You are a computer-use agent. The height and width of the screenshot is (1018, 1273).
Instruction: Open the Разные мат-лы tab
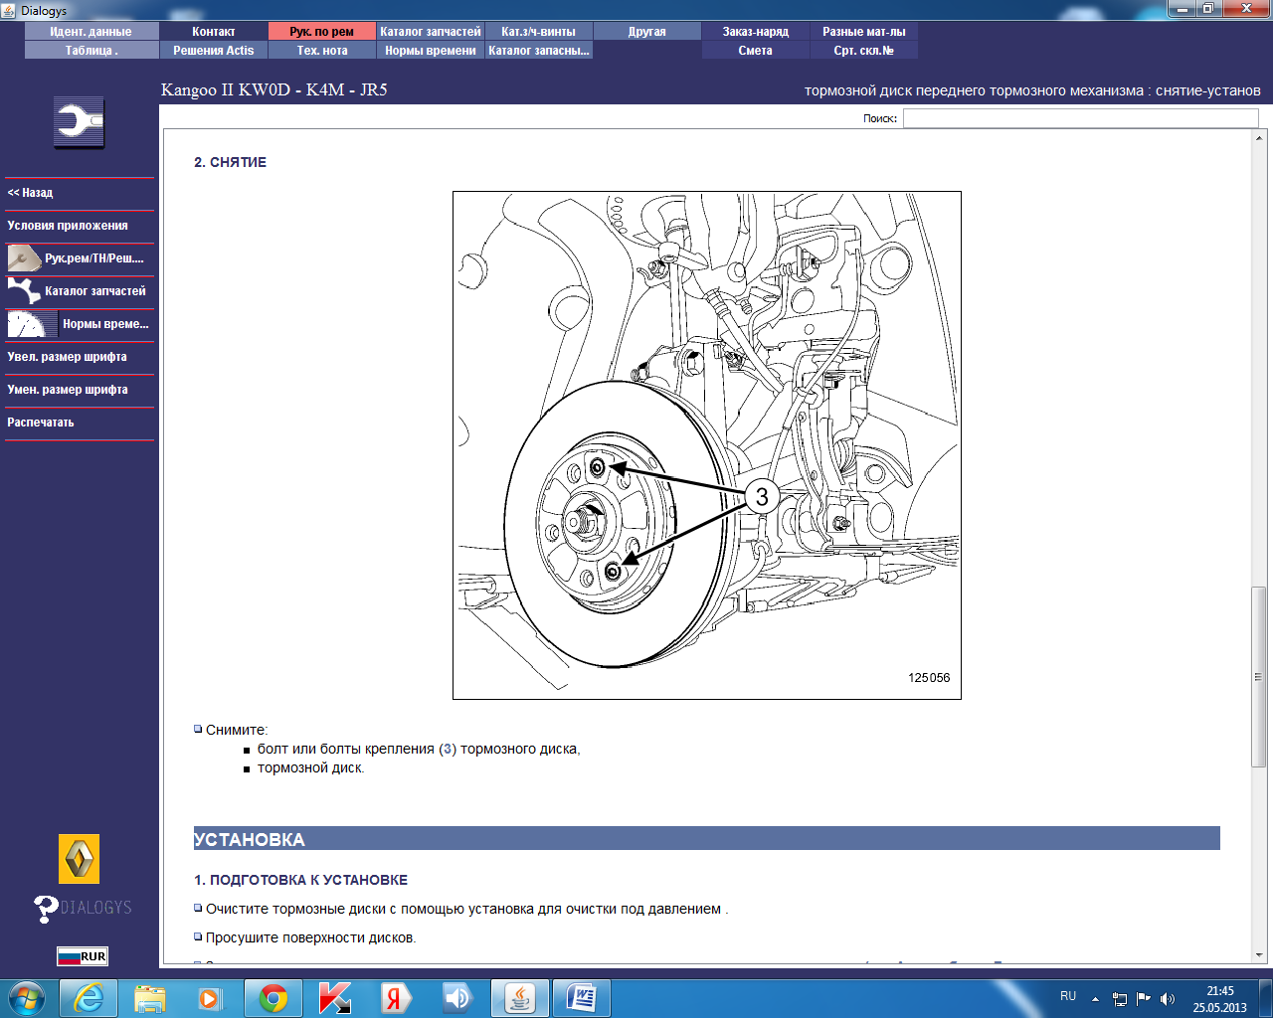click(x=864, y=32)
